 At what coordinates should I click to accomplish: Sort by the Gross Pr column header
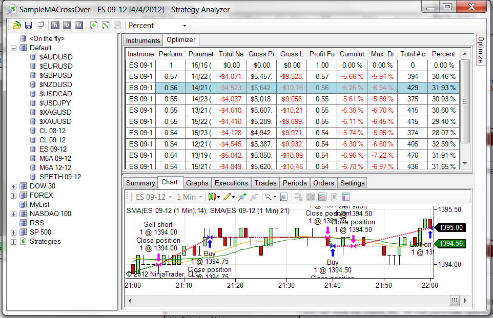click(261, 54)
